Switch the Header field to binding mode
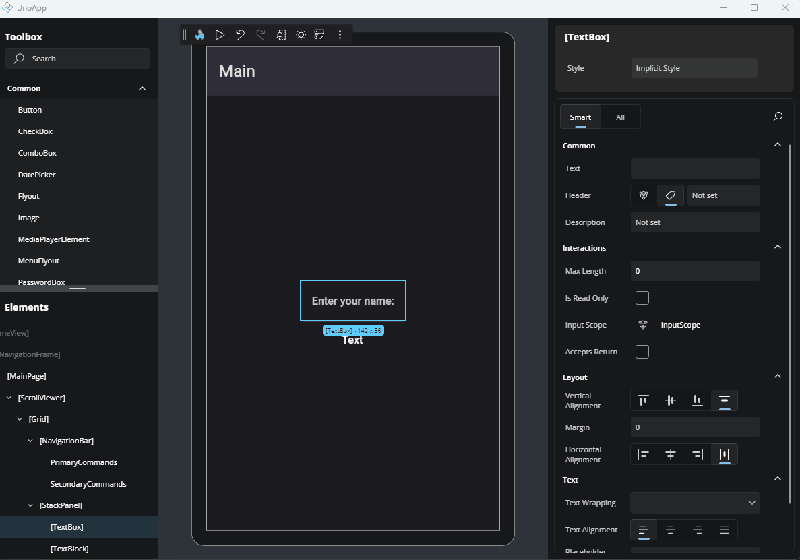The height and width of the screenshot is (560, 800). pos(642,195)
